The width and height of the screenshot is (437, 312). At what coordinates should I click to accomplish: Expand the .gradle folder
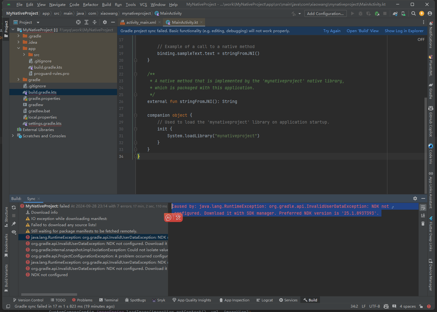(18, 36)
